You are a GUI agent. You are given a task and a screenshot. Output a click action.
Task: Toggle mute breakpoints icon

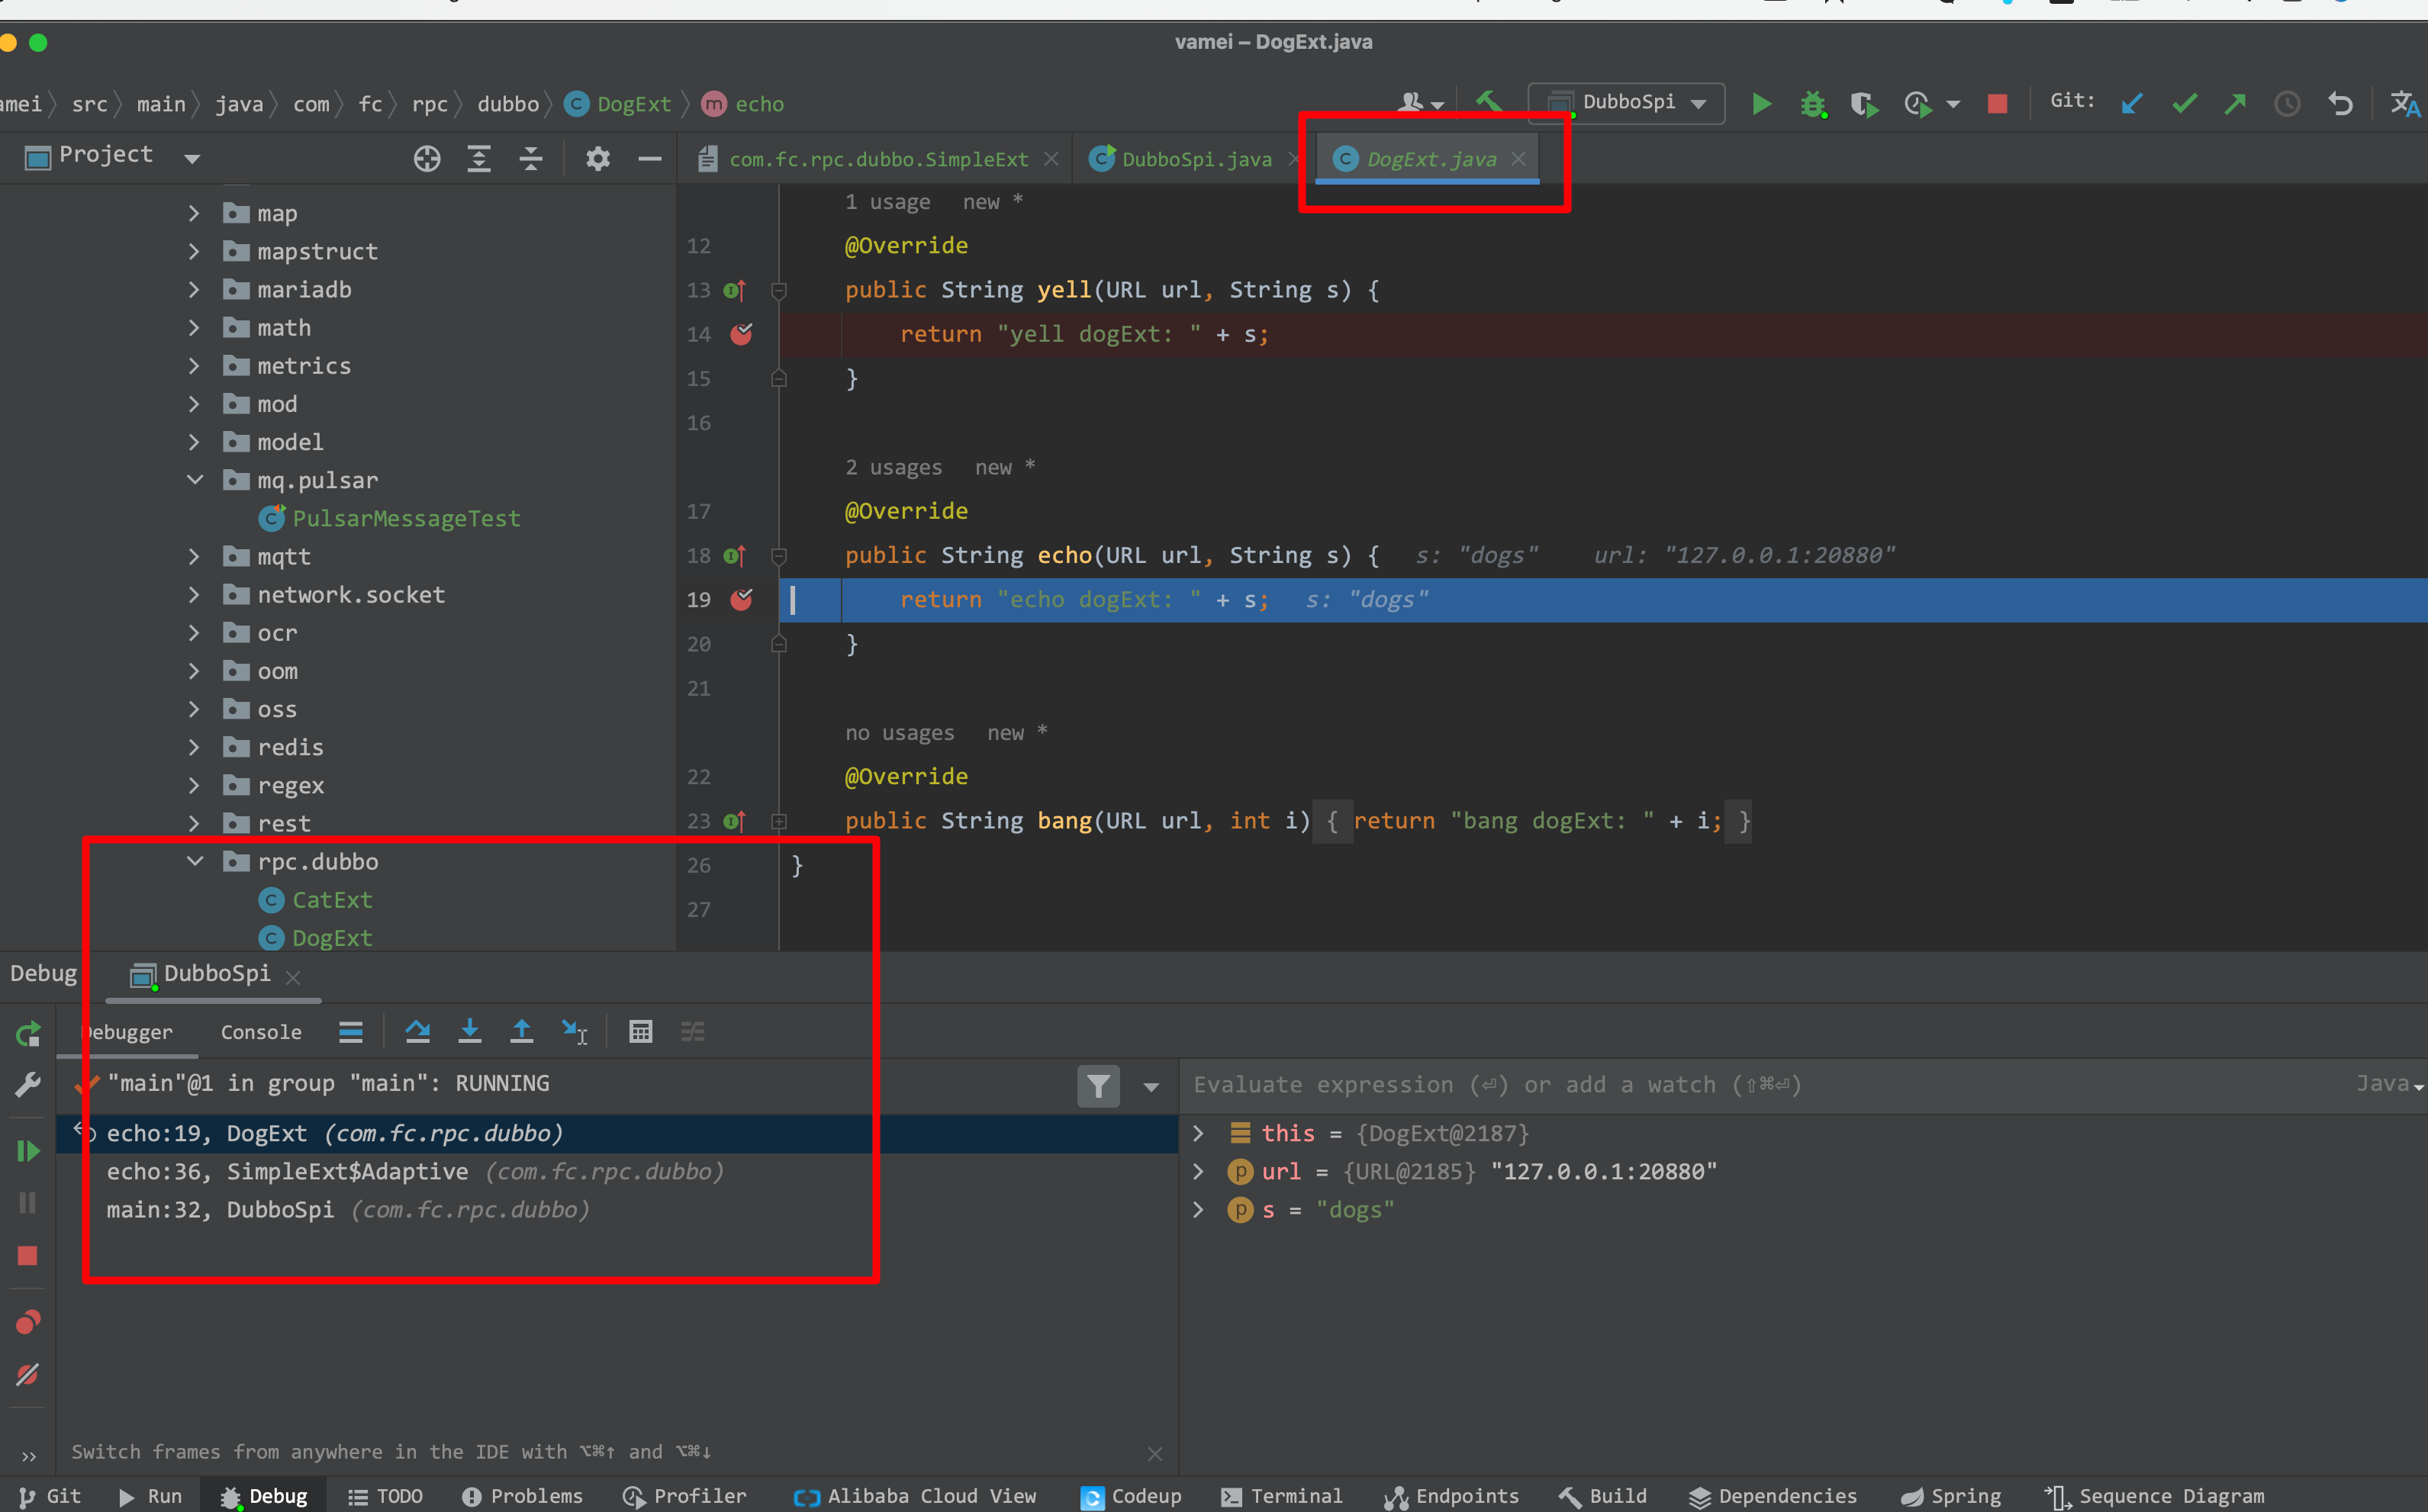[28, 1374]
